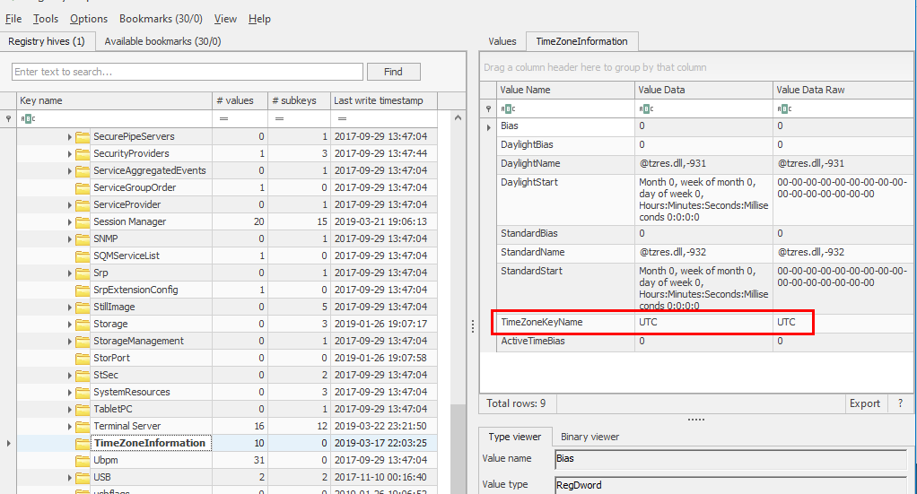Expand the SNMP key node
The image size is (917, 494).
pos(70,239)
